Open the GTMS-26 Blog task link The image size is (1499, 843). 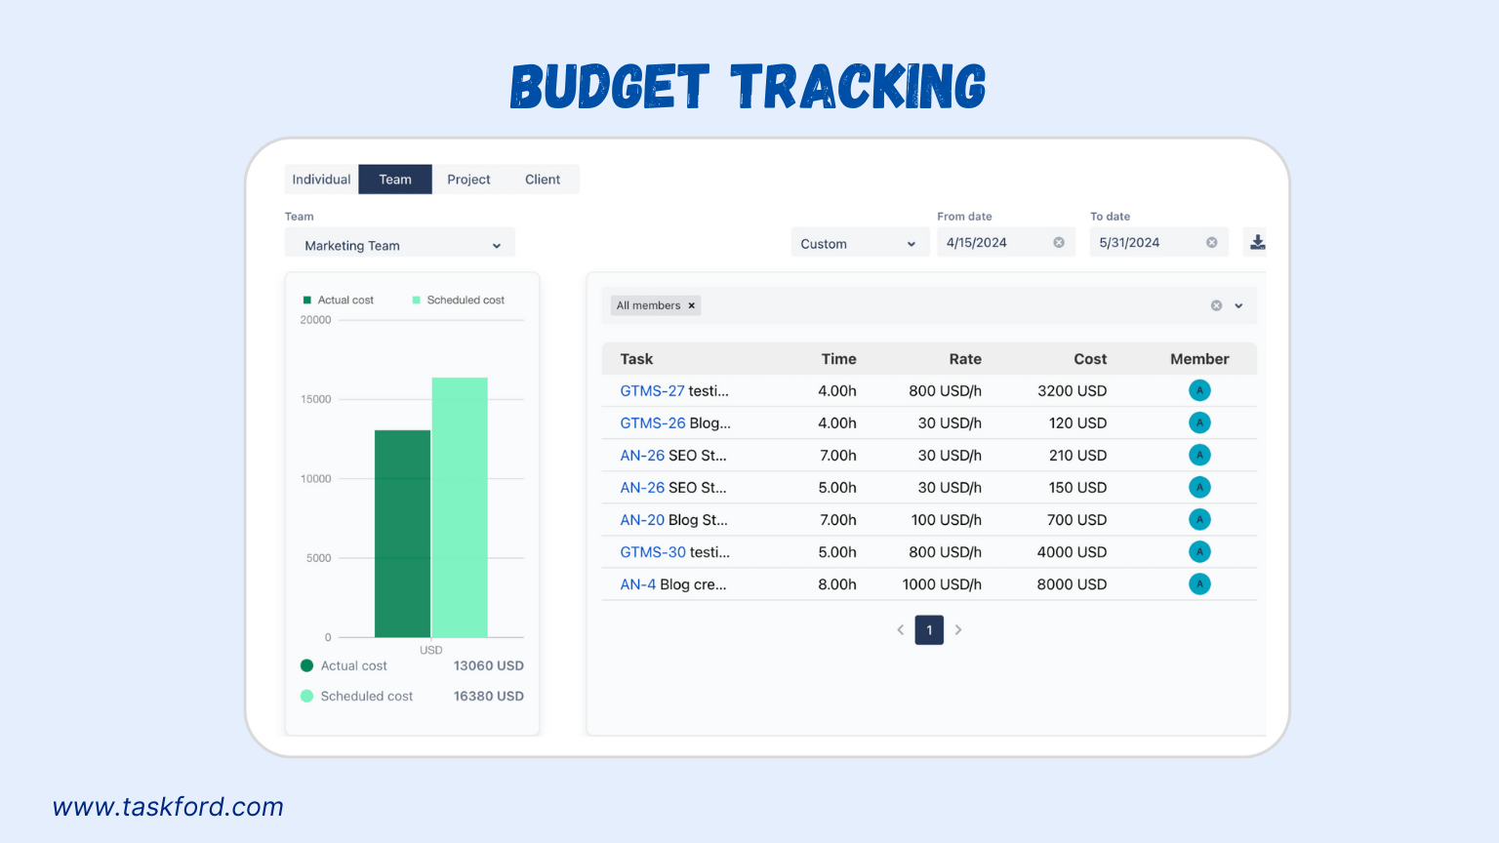click(653, 423)
